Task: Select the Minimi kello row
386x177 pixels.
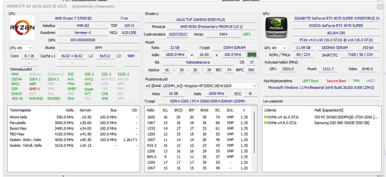Action: 73,117
